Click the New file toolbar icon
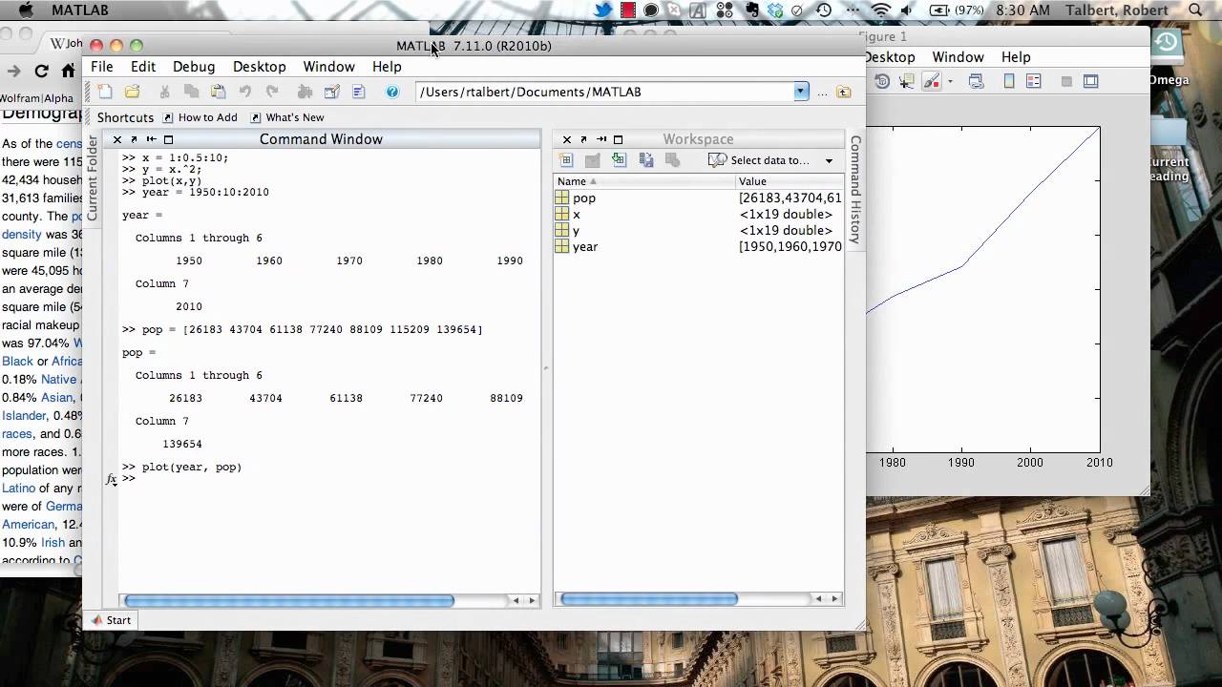Screen dimensions: 1222x687 pyautogui.click(x=105, y=92)
